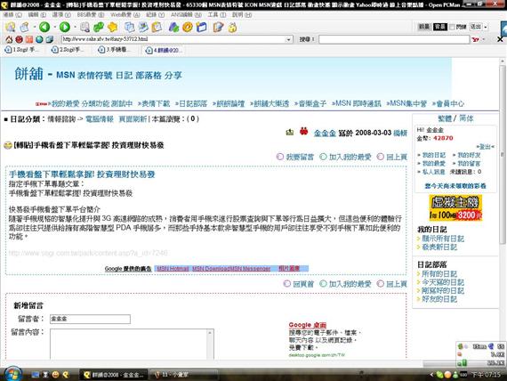Click the 我要留言 link
The image size is (507, 381).
(x=300, y=157)
